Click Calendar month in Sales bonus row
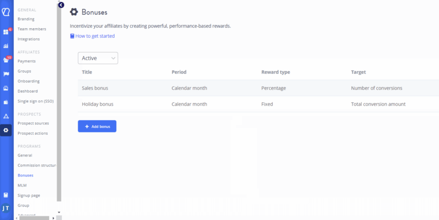Screen dimensions: 439x220 (189, 88)
